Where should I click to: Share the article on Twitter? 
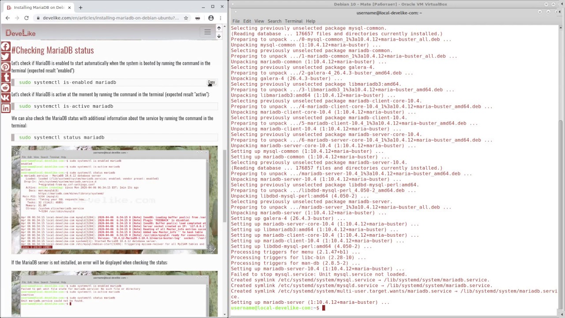pos(5,57)
